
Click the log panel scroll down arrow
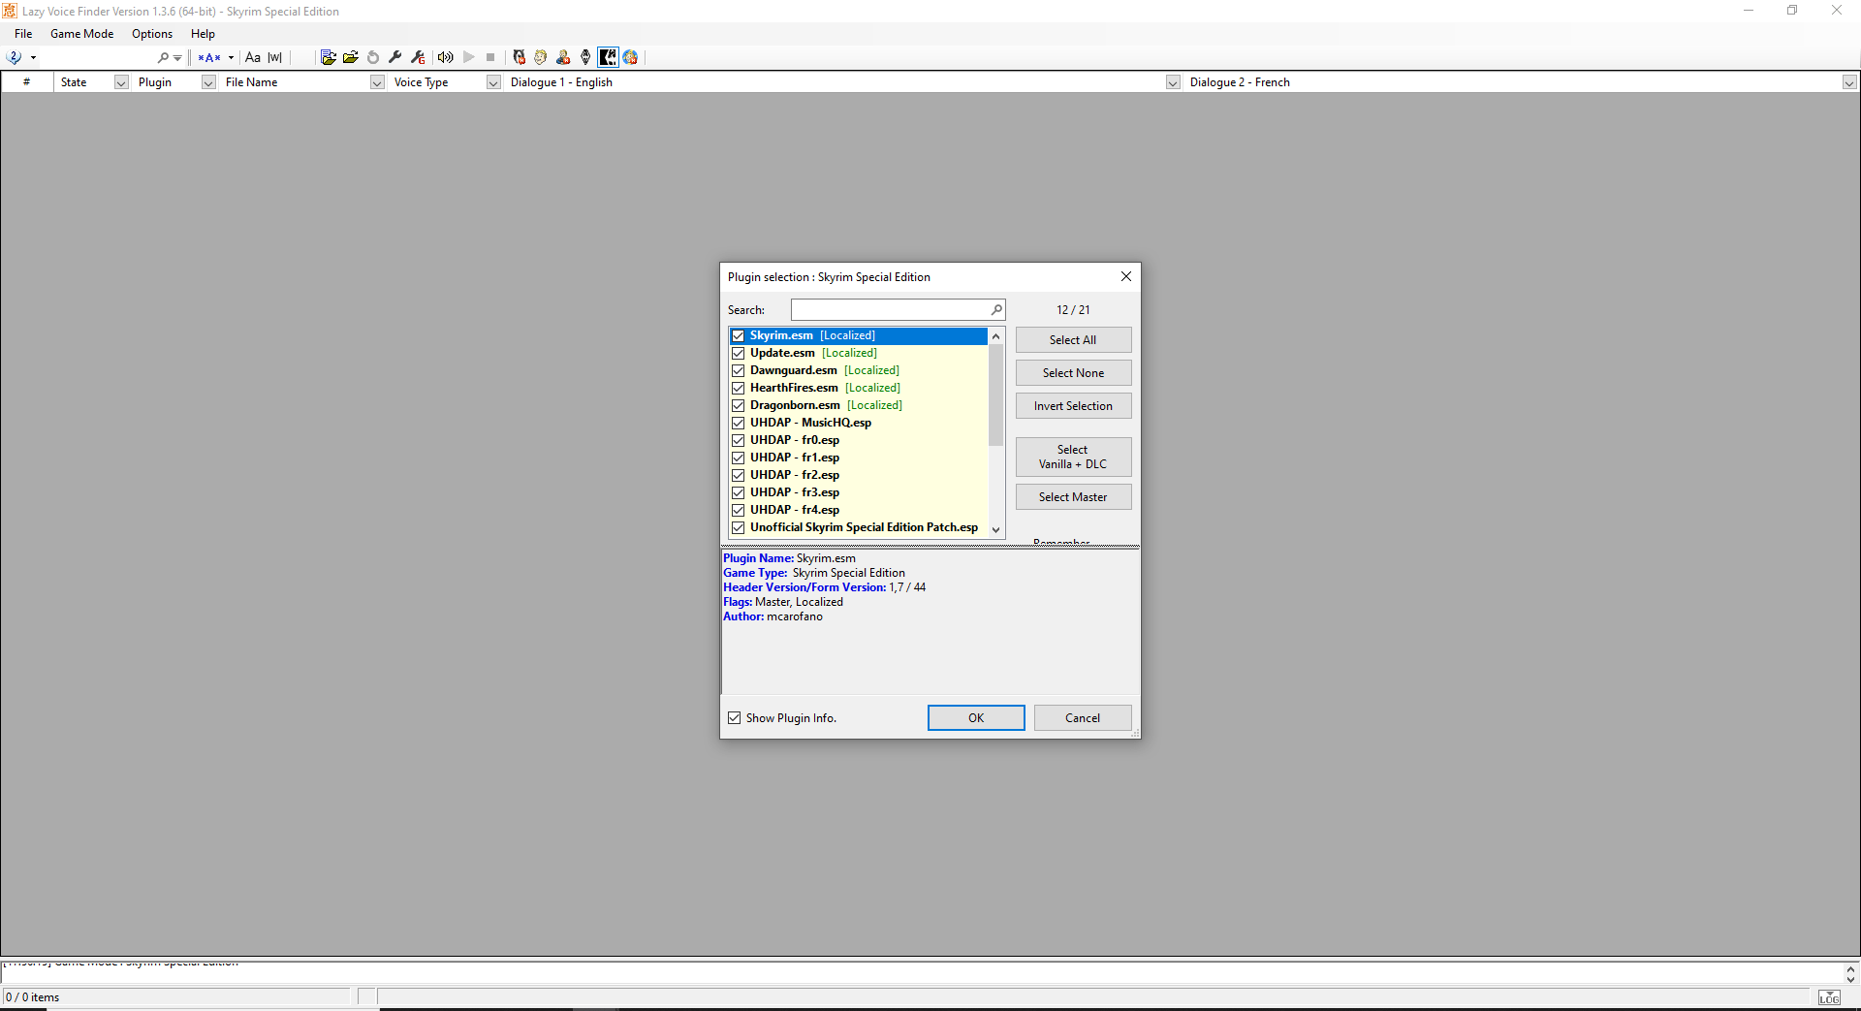(x=1850, y=980)
